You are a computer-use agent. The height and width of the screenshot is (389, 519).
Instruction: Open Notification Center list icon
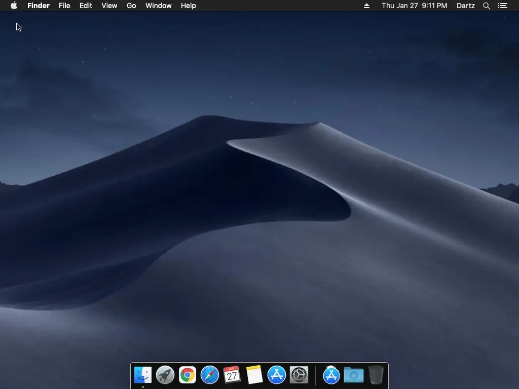pos(503,6)
